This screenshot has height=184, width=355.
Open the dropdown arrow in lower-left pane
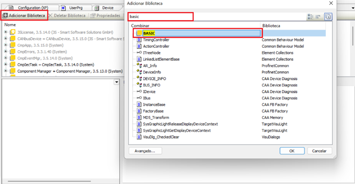point(116,82)
